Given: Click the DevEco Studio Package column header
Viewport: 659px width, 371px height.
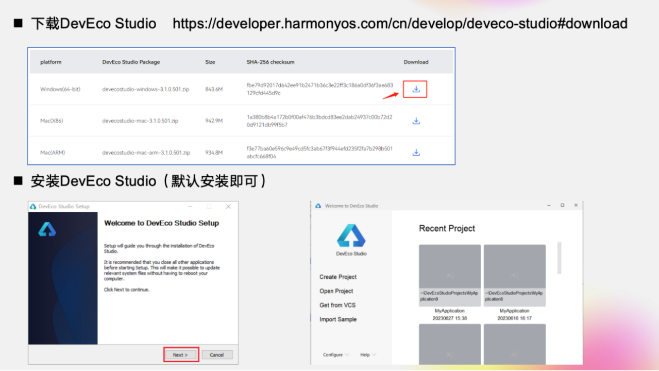Looking at the screenshot, I should pos(131,62).
